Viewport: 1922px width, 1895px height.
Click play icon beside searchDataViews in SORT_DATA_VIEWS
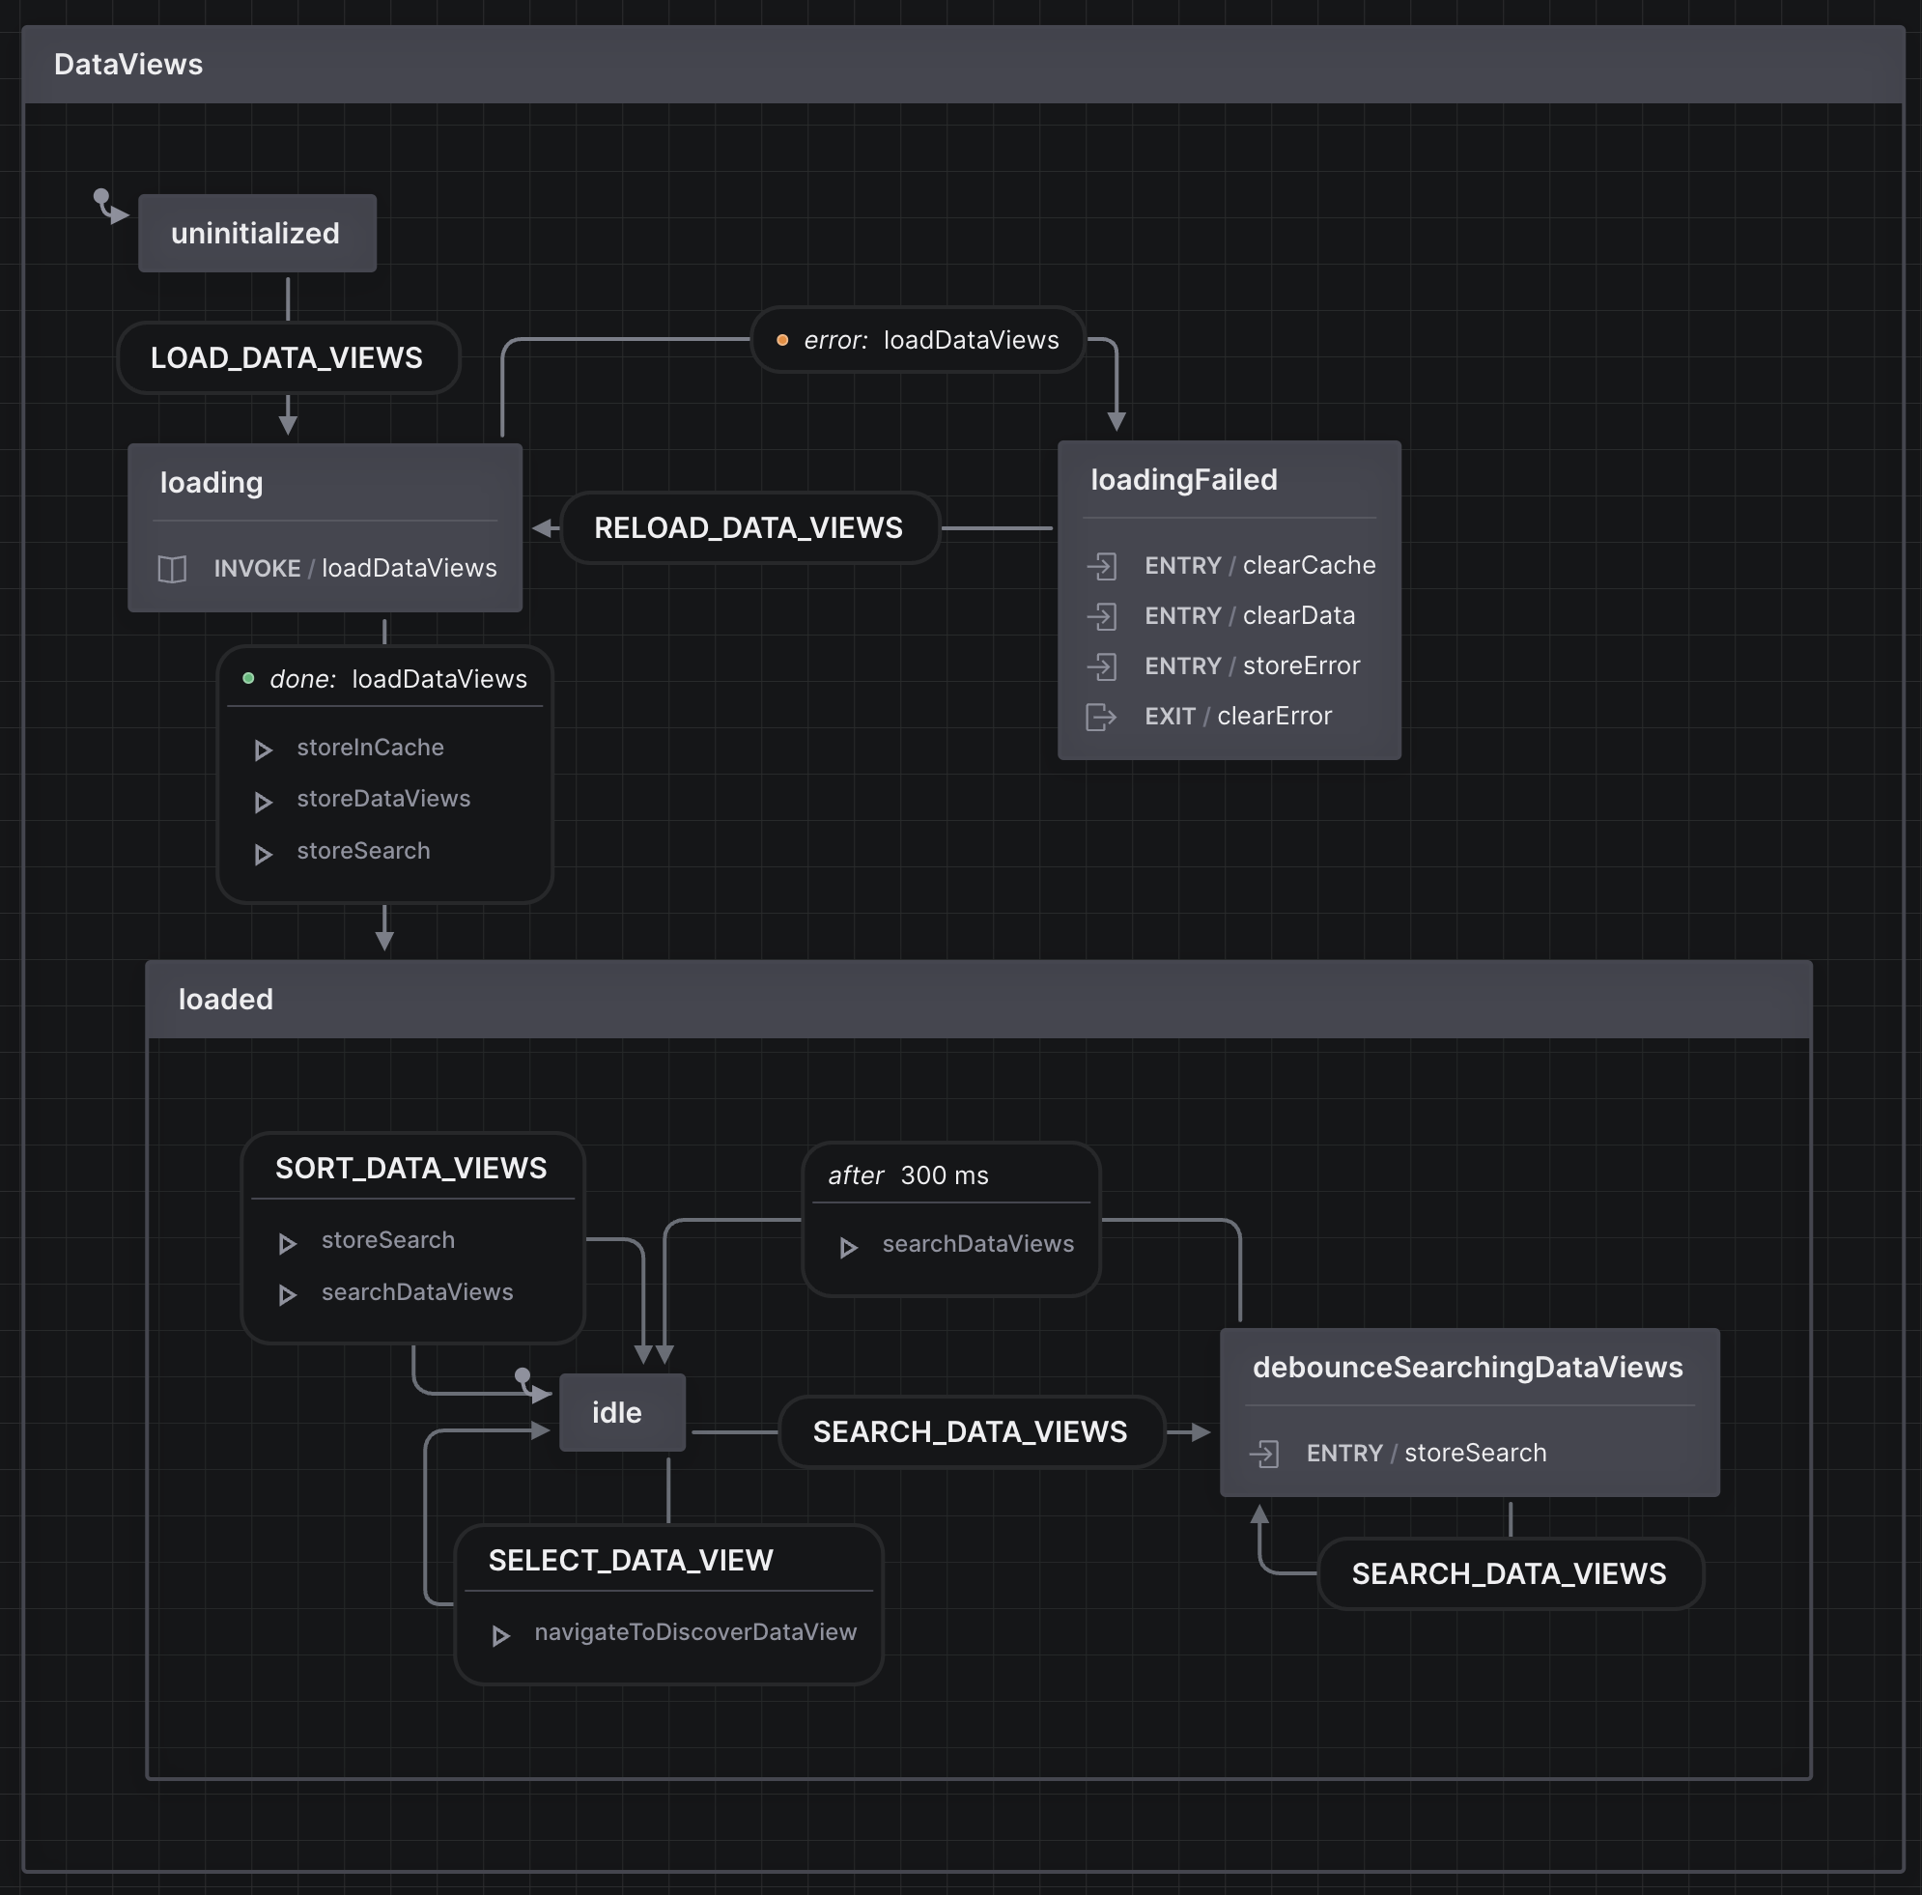pyautogui.click(x=287, y=1295)
